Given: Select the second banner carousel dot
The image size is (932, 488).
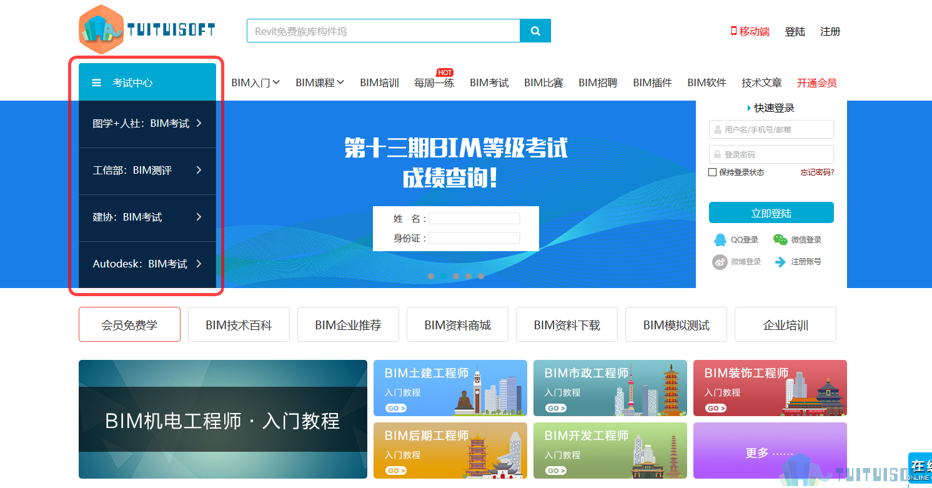Looking at the screenshot, I should [x=444, y=276].
